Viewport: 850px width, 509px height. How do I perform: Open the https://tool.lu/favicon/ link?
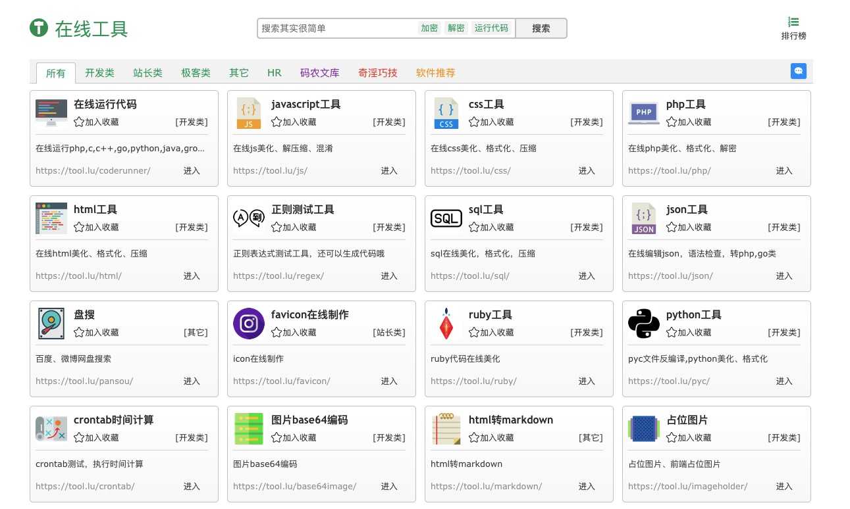coord(282,381)
